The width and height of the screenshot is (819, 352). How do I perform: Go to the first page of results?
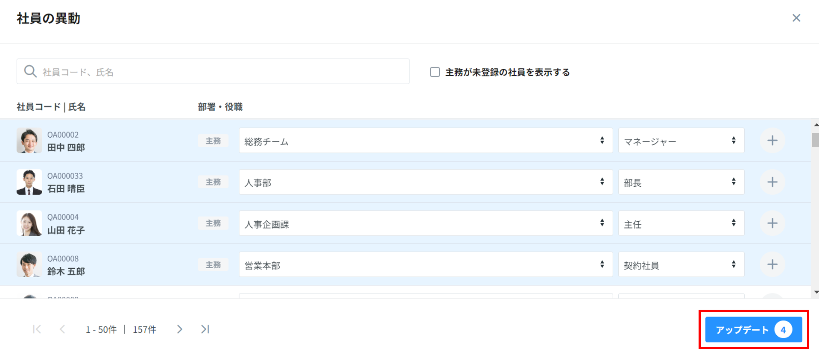coord(37,329)
